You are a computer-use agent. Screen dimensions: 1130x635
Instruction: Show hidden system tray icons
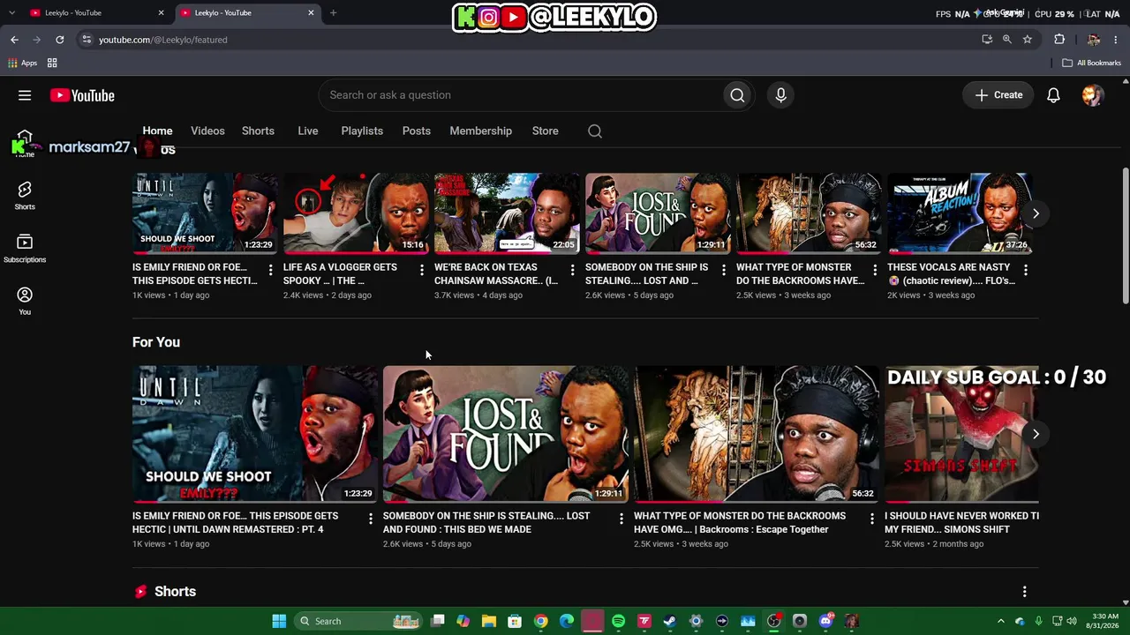click(1000, 621)
